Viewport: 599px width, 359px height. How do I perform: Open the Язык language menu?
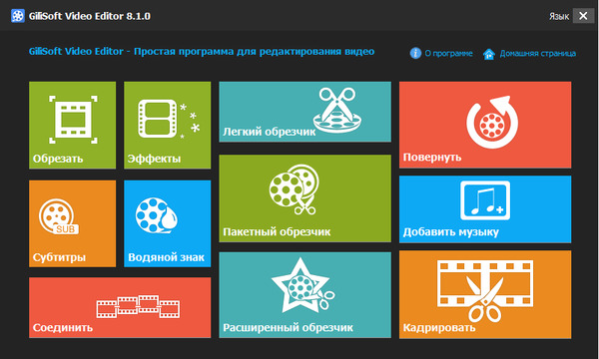[559, 16]
